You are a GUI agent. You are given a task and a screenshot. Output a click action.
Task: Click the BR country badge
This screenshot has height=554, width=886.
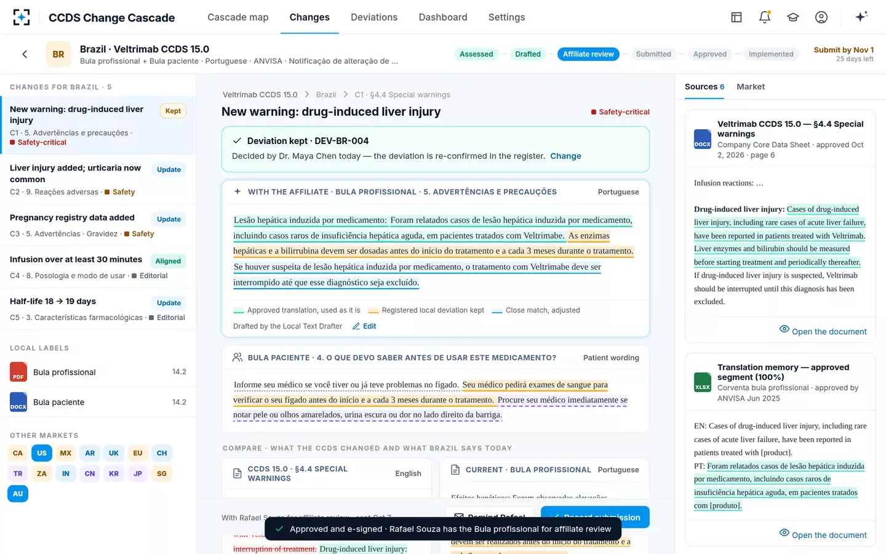coord(58,54)
